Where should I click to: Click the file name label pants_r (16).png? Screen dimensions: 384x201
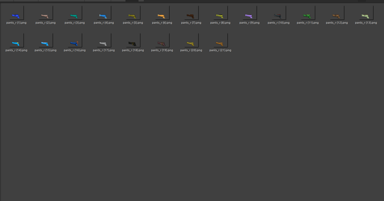(75, 50)
